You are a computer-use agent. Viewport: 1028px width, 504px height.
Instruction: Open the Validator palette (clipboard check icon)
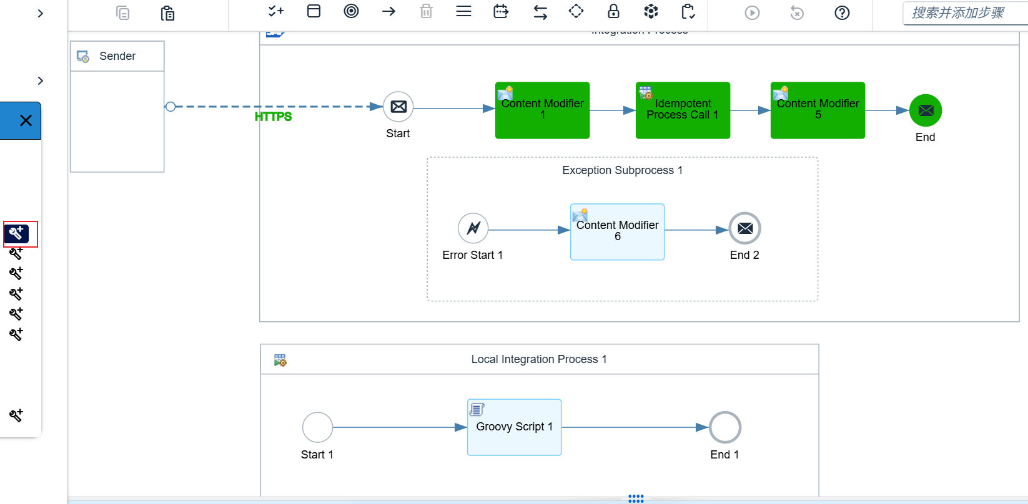click(688, 12)
